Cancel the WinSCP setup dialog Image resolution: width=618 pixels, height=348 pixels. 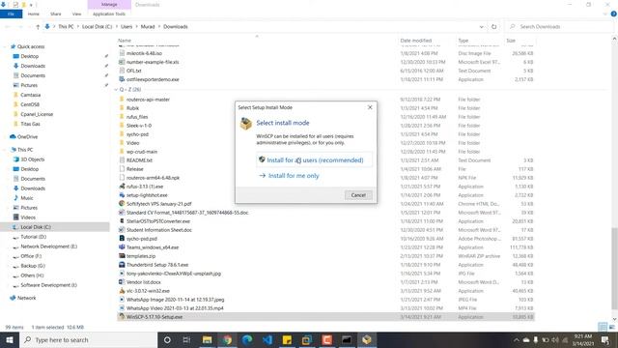coord(358,195)
